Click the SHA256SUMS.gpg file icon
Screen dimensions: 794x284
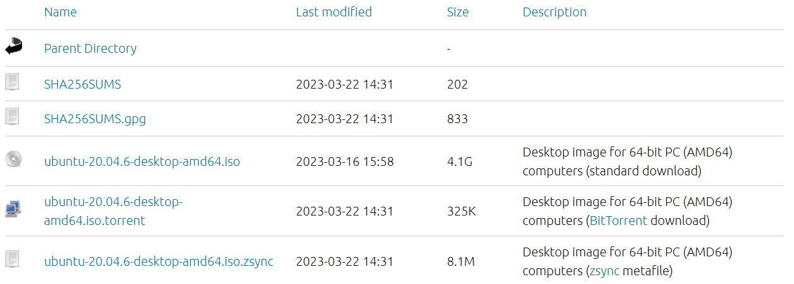(x=13, y=116)
